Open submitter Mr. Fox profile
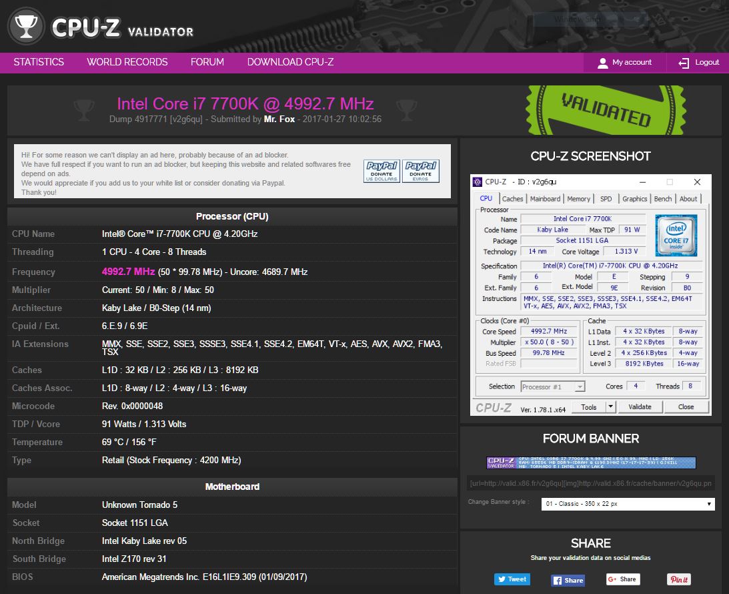Viewport: 729px width, 594px height. [x=279, y=119]
